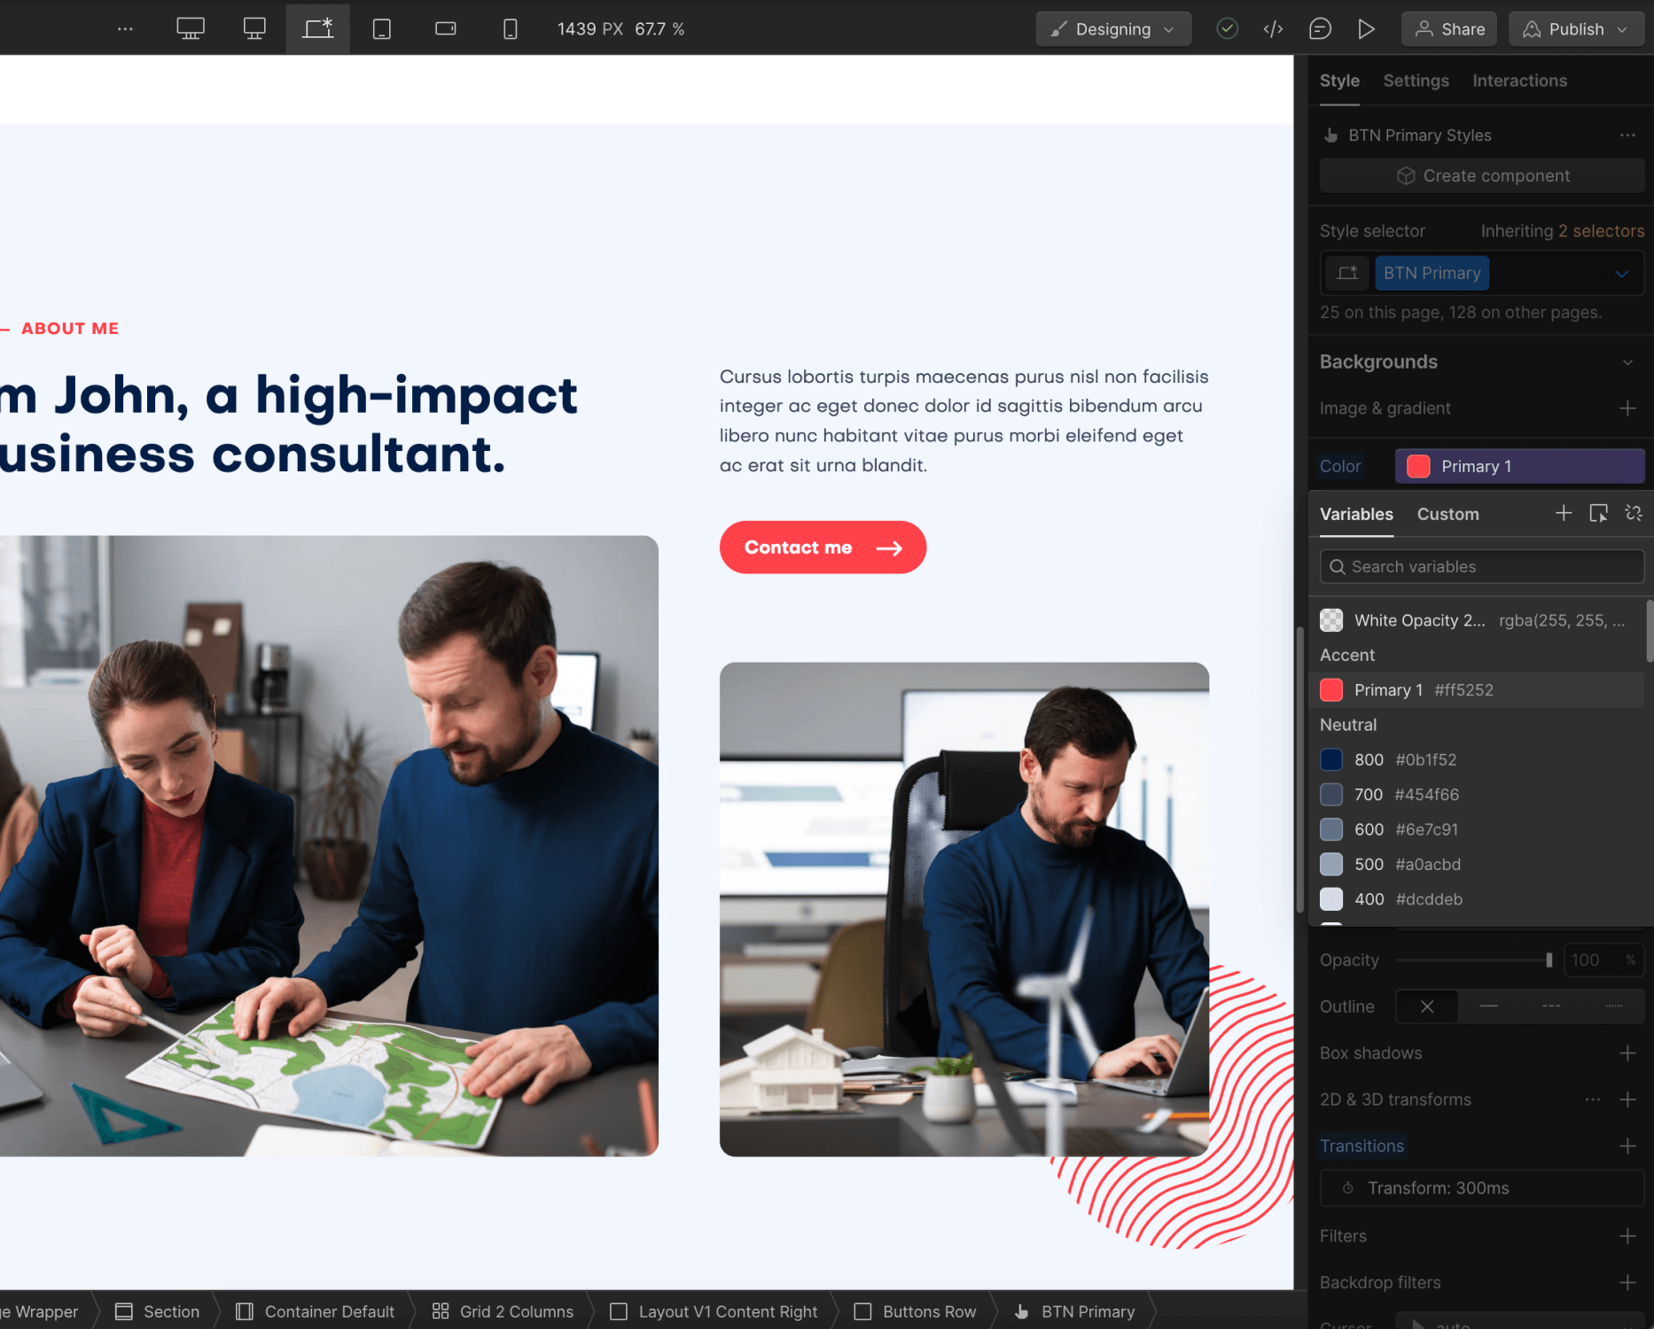Screen dimensions: 1654x1329
Task: Click the Create component button
Action: (1481, 175)
